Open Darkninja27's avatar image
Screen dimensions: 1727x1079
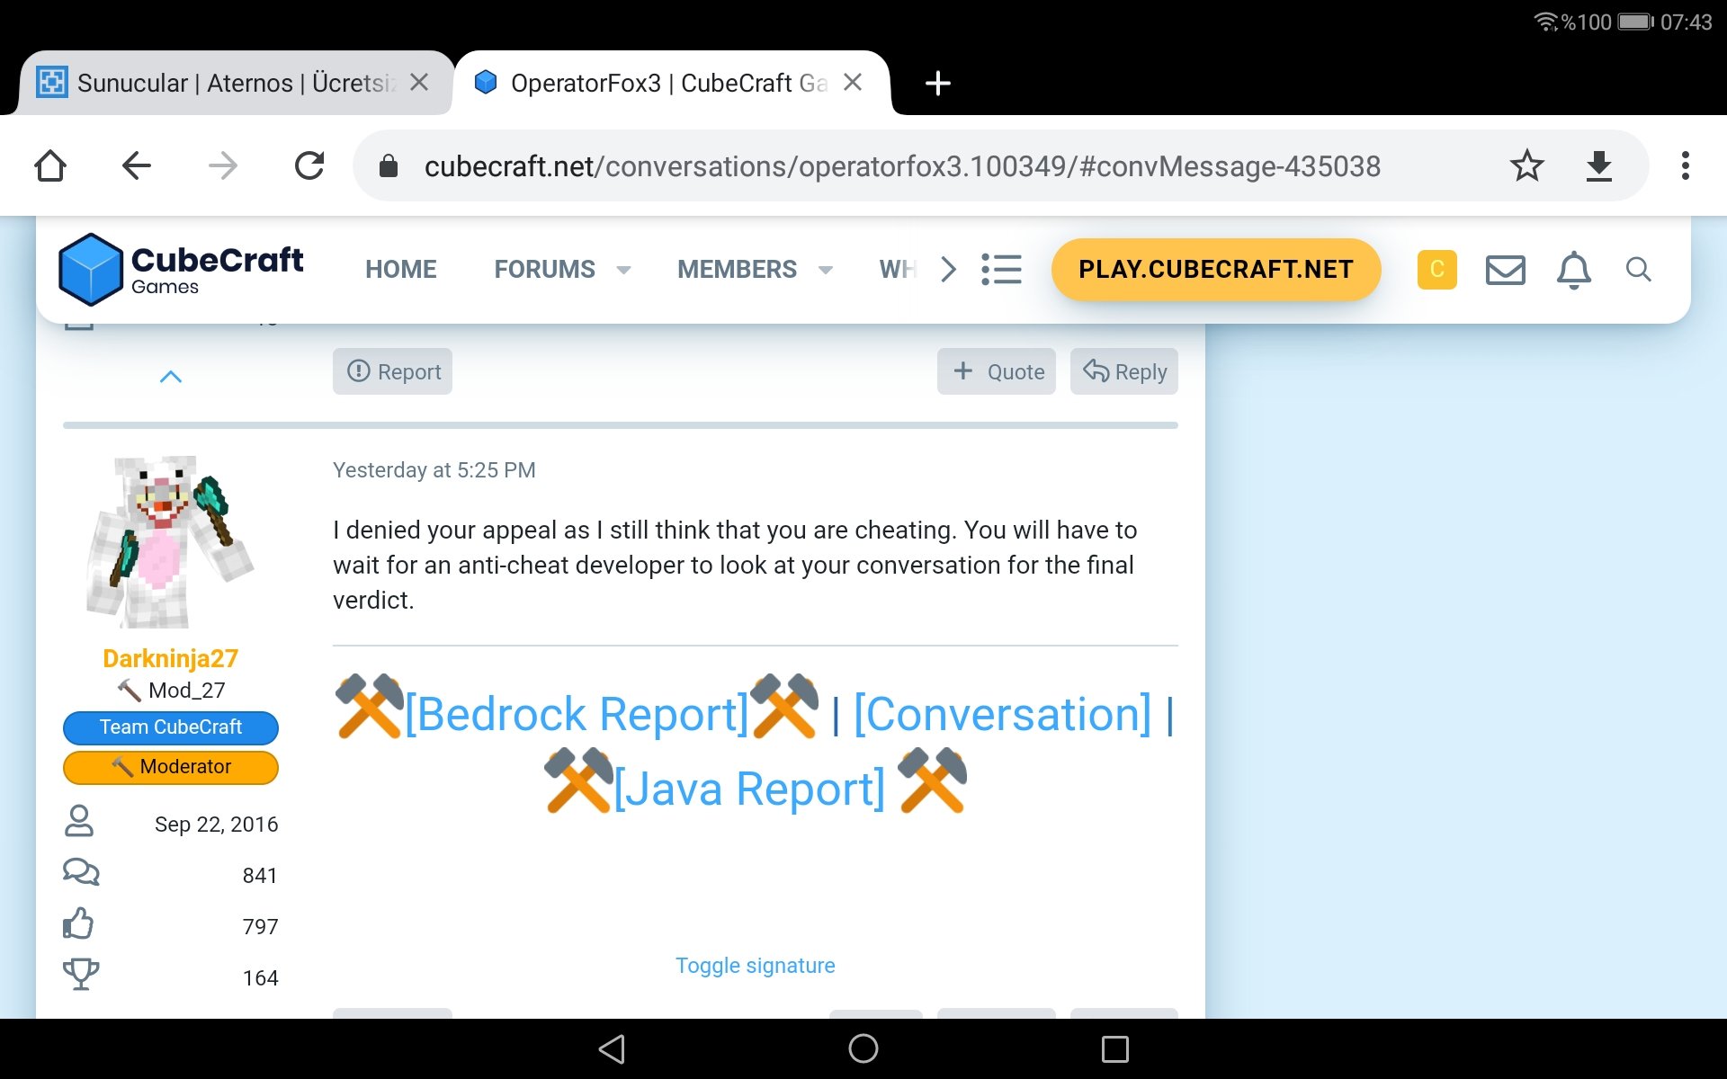pos(171,541)
